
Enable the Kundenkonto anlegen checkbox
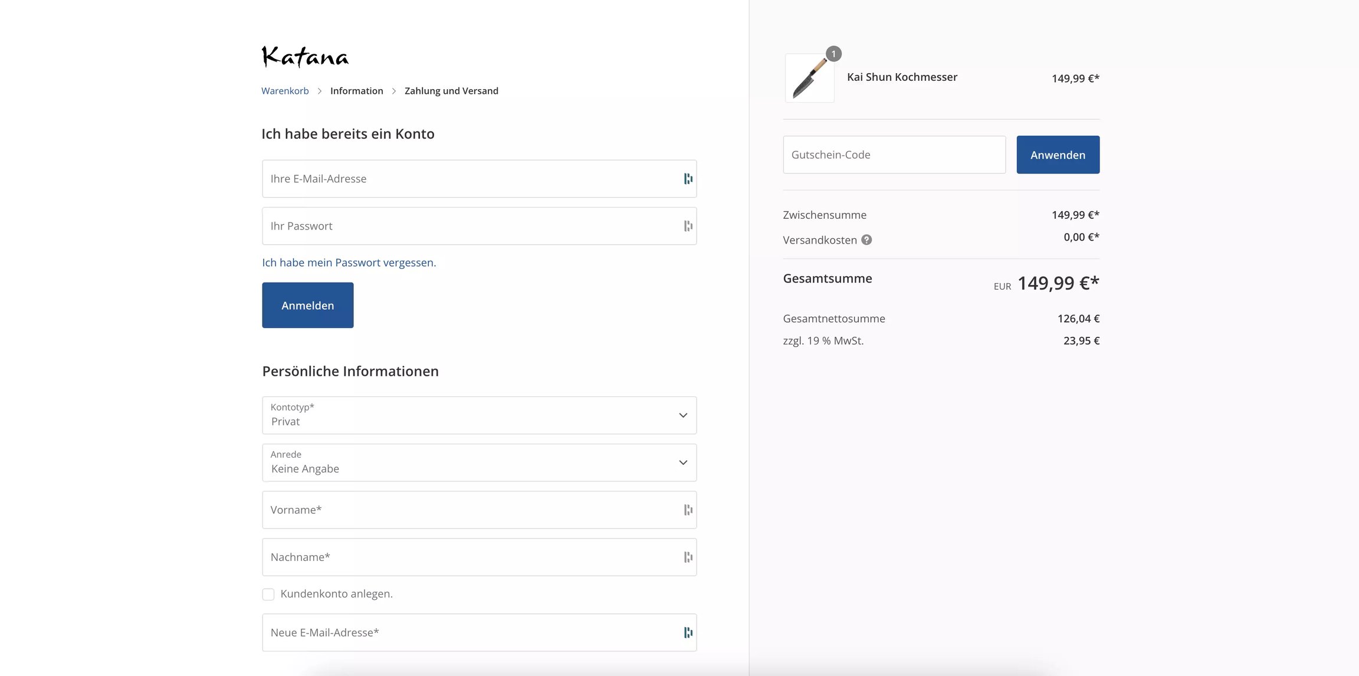click(x=268, y=594)
